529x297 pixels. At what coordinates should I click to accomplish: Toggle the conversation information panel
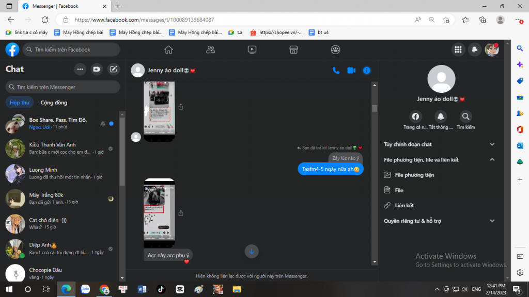pos(367,70)
